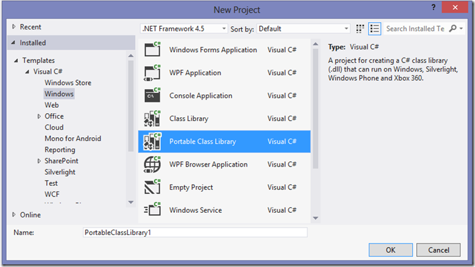Choose Empty Project template name
The height and width of the screenshot is (267, 475).
(191, 187)
